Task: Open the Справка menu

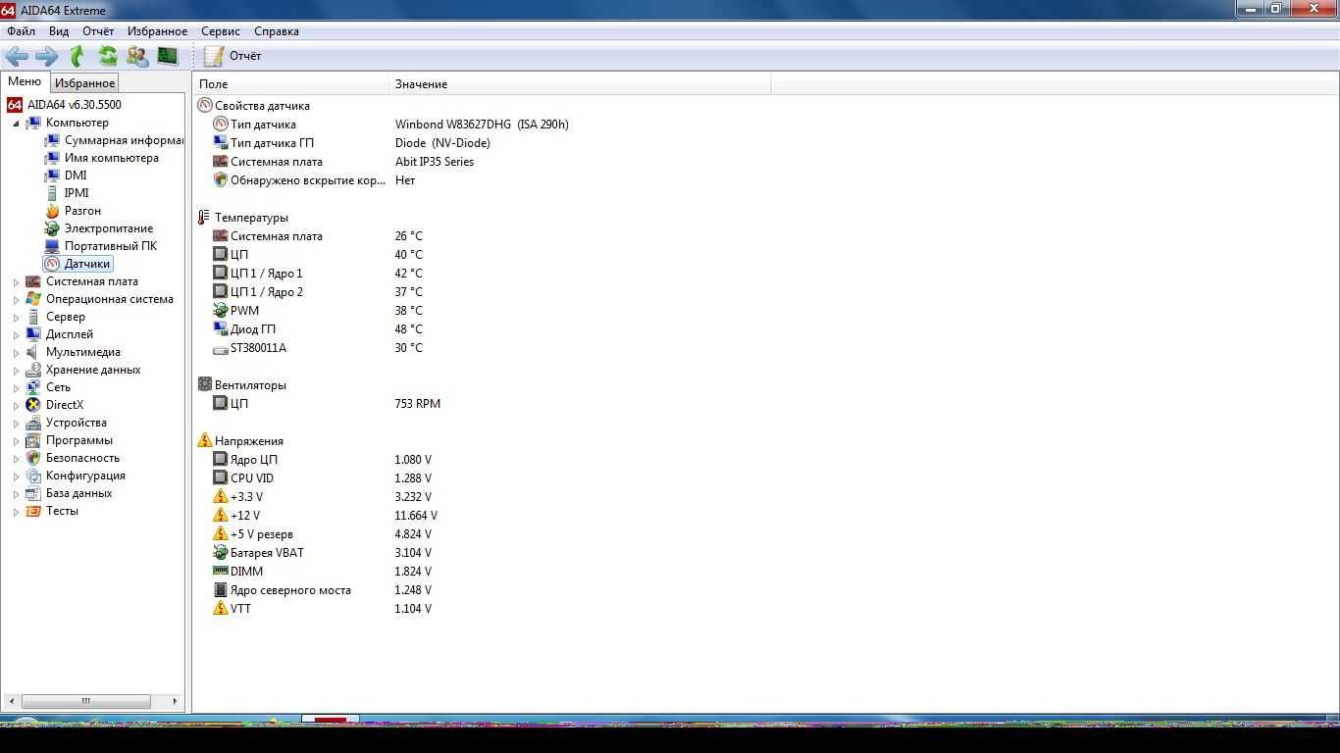Action: click(x=277, y=31)
